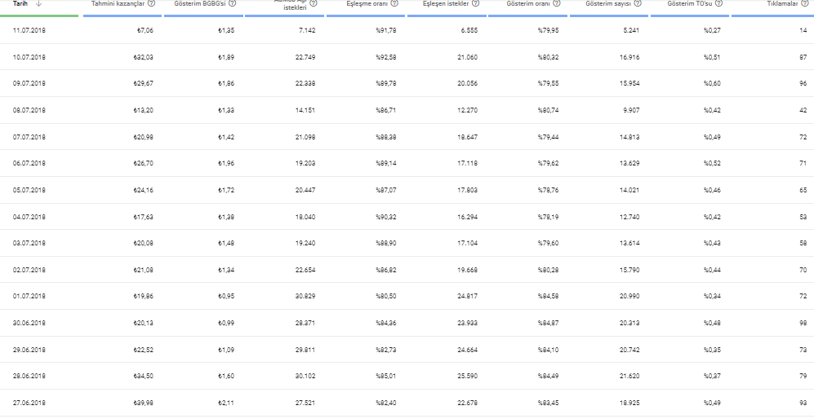This screenshot has height=419, width=814.
Task: Open help icon for Tahmini kazançlar
Action: (x=151, y=3)
